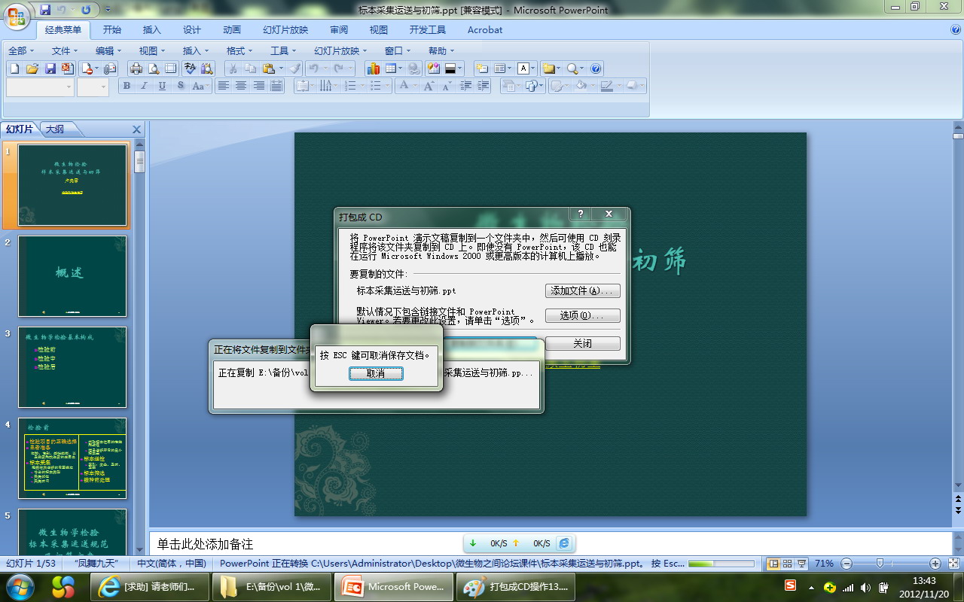Click the Bold formatting button

tap(127, 87)
